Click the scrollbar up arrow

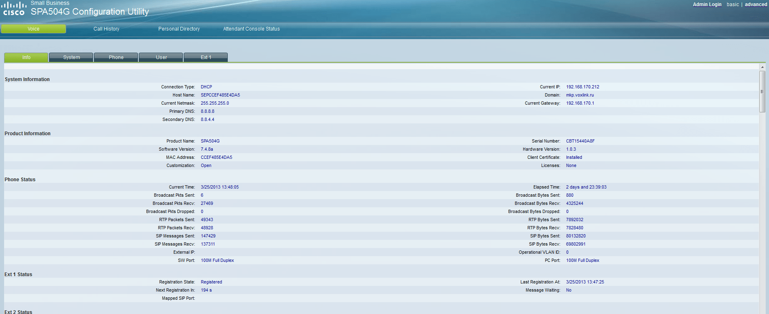pyautogui.click(x=762, y=67)
